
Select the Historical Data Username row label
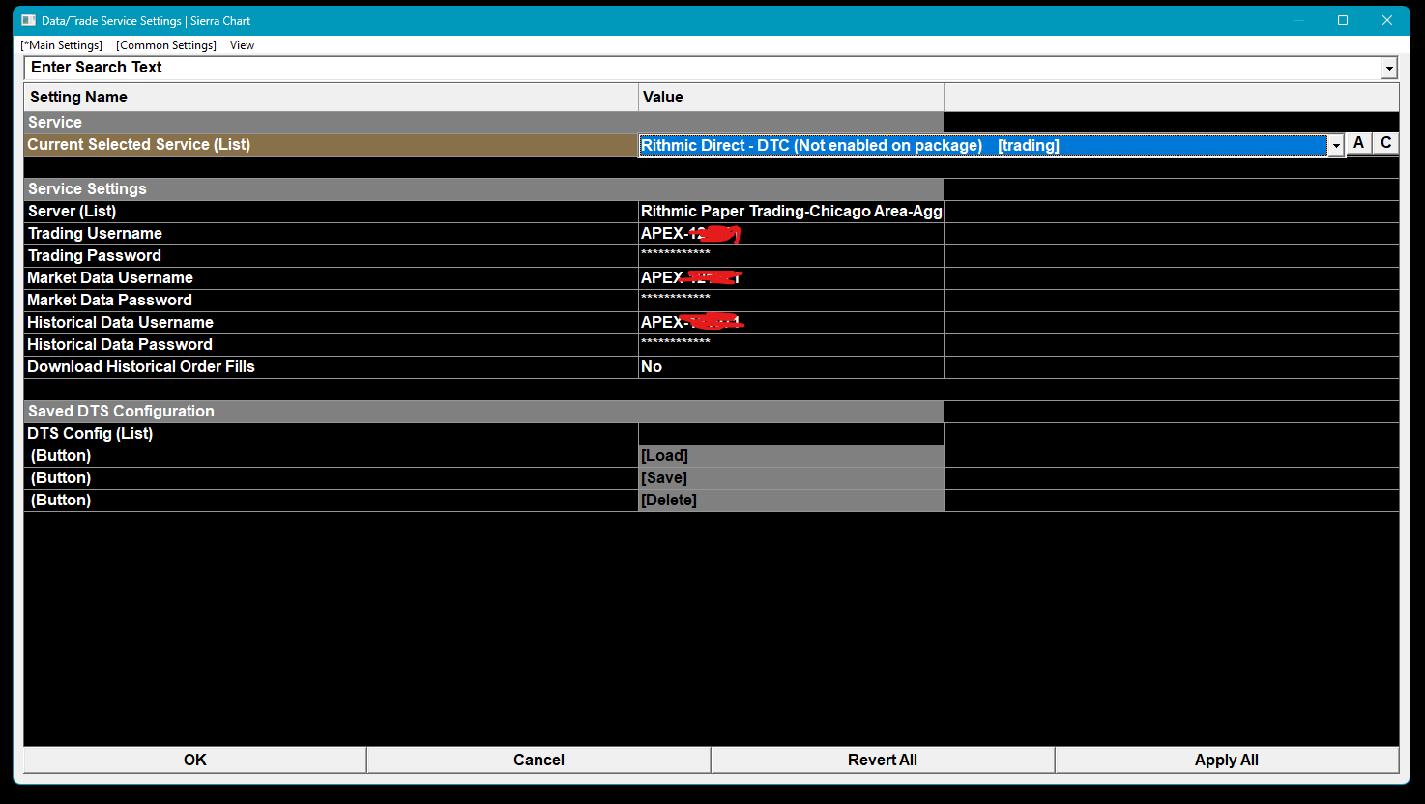tap(331, 323)
